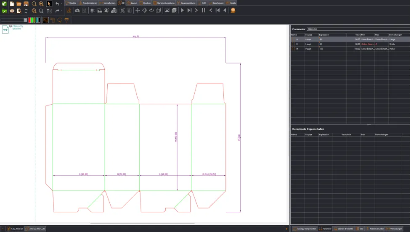Select the arrow pointer tool
Image resolution: width=411 pixels, height=232 pixels.
tap(49, 4)
